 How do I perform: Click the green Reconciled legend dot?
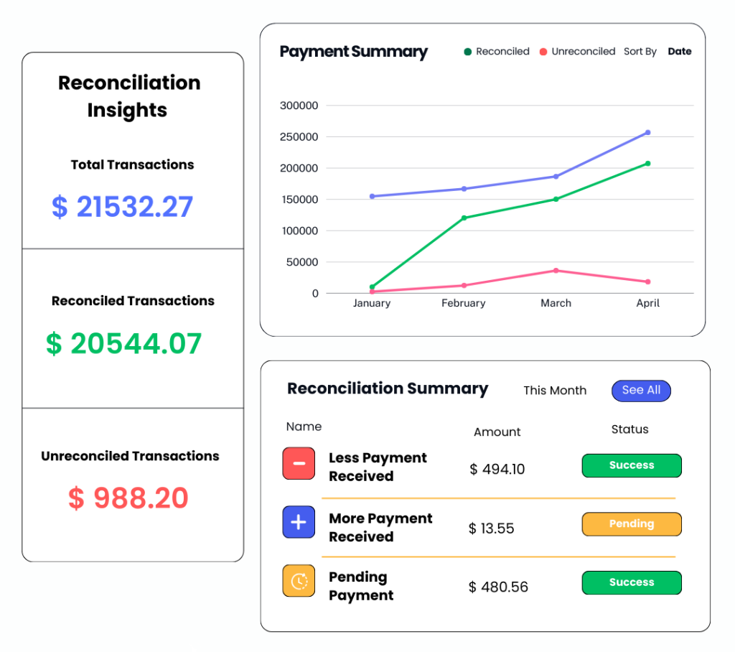click(468, 52)
